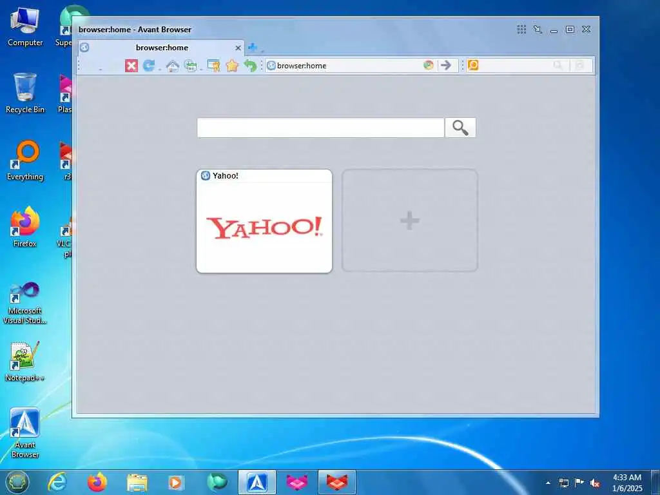Screen dimensions: 660x495
Task: Click the network tray icon
Action: pos(563,483)
